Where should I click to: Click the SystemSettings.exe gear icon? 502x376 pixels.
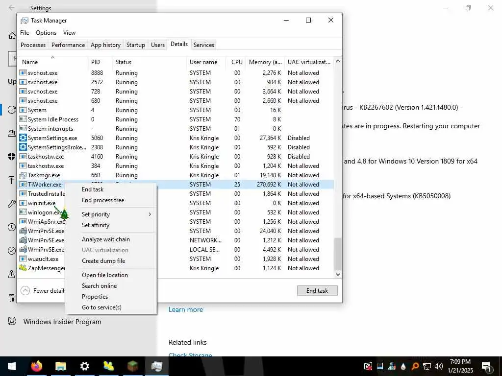(x=23, y=138)
